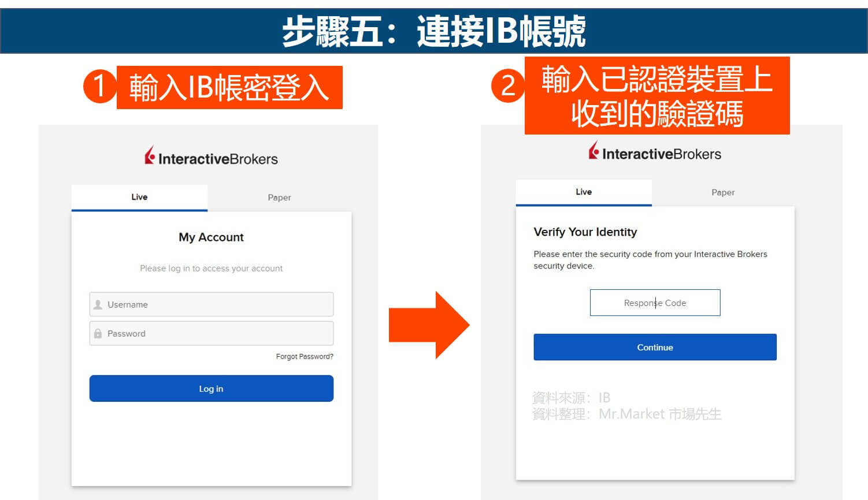Click the large orange right arrow

click(429, 325)
